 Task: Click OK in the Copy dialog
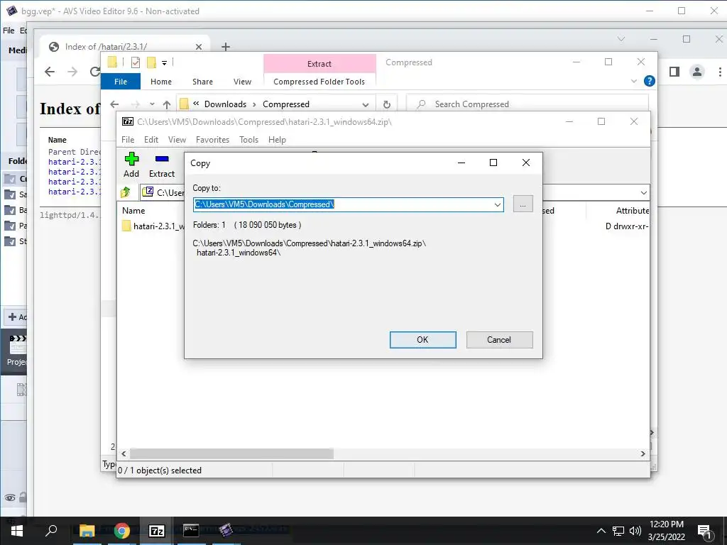tap(423, 340)
